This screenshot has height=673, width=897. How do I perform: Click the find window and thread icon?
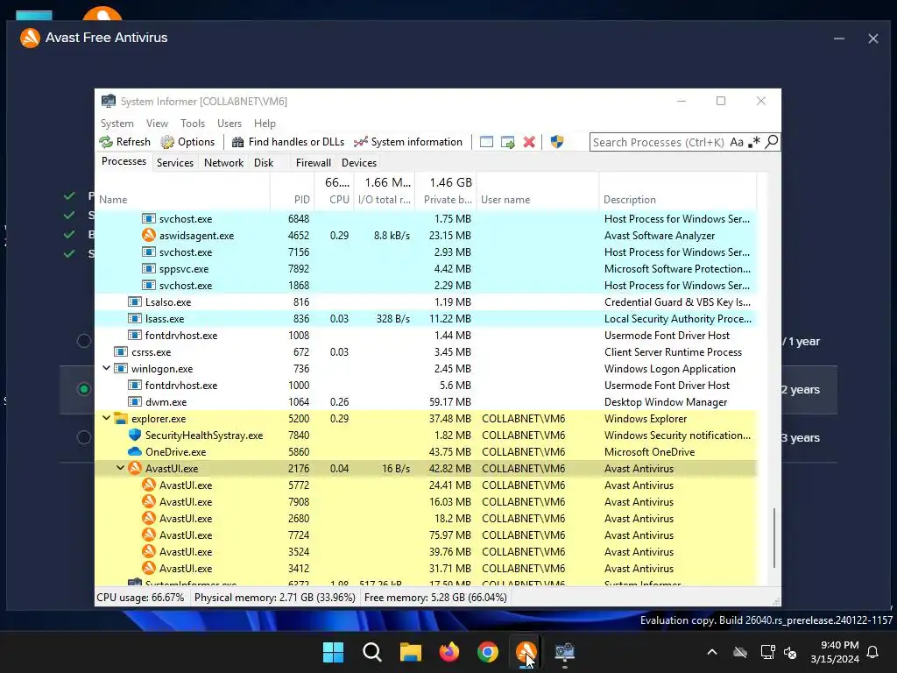coord(507,142)
